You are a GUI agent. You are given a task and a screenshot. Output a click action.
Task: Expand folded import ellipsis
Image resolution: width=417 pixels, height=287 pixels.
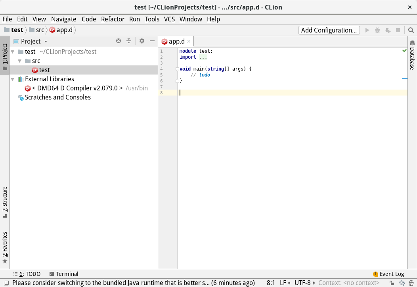(203, 57)
